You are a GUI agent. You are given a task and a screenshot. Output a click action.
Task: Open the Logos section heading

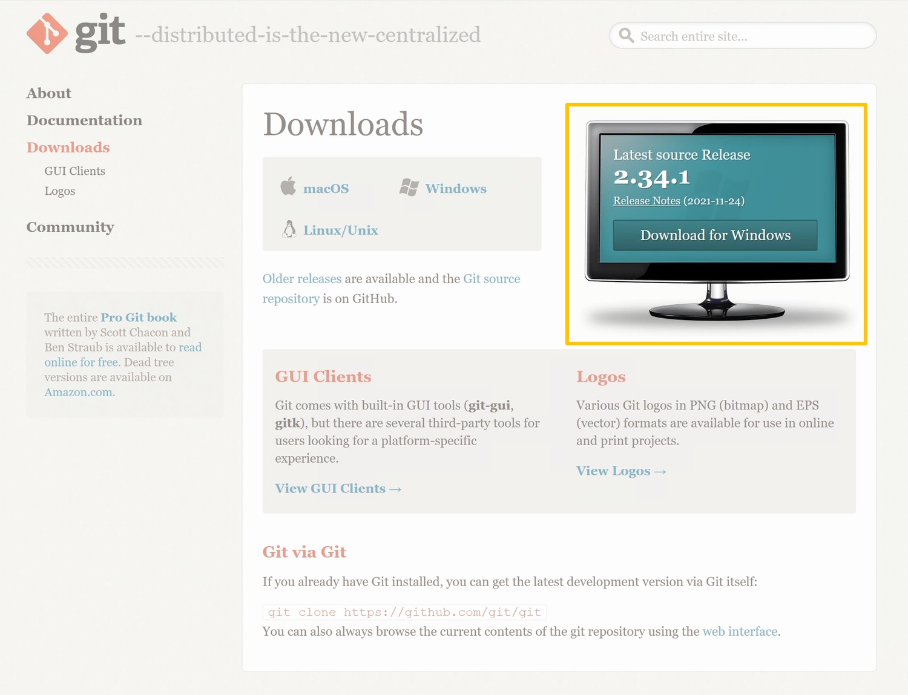(601, 376)
